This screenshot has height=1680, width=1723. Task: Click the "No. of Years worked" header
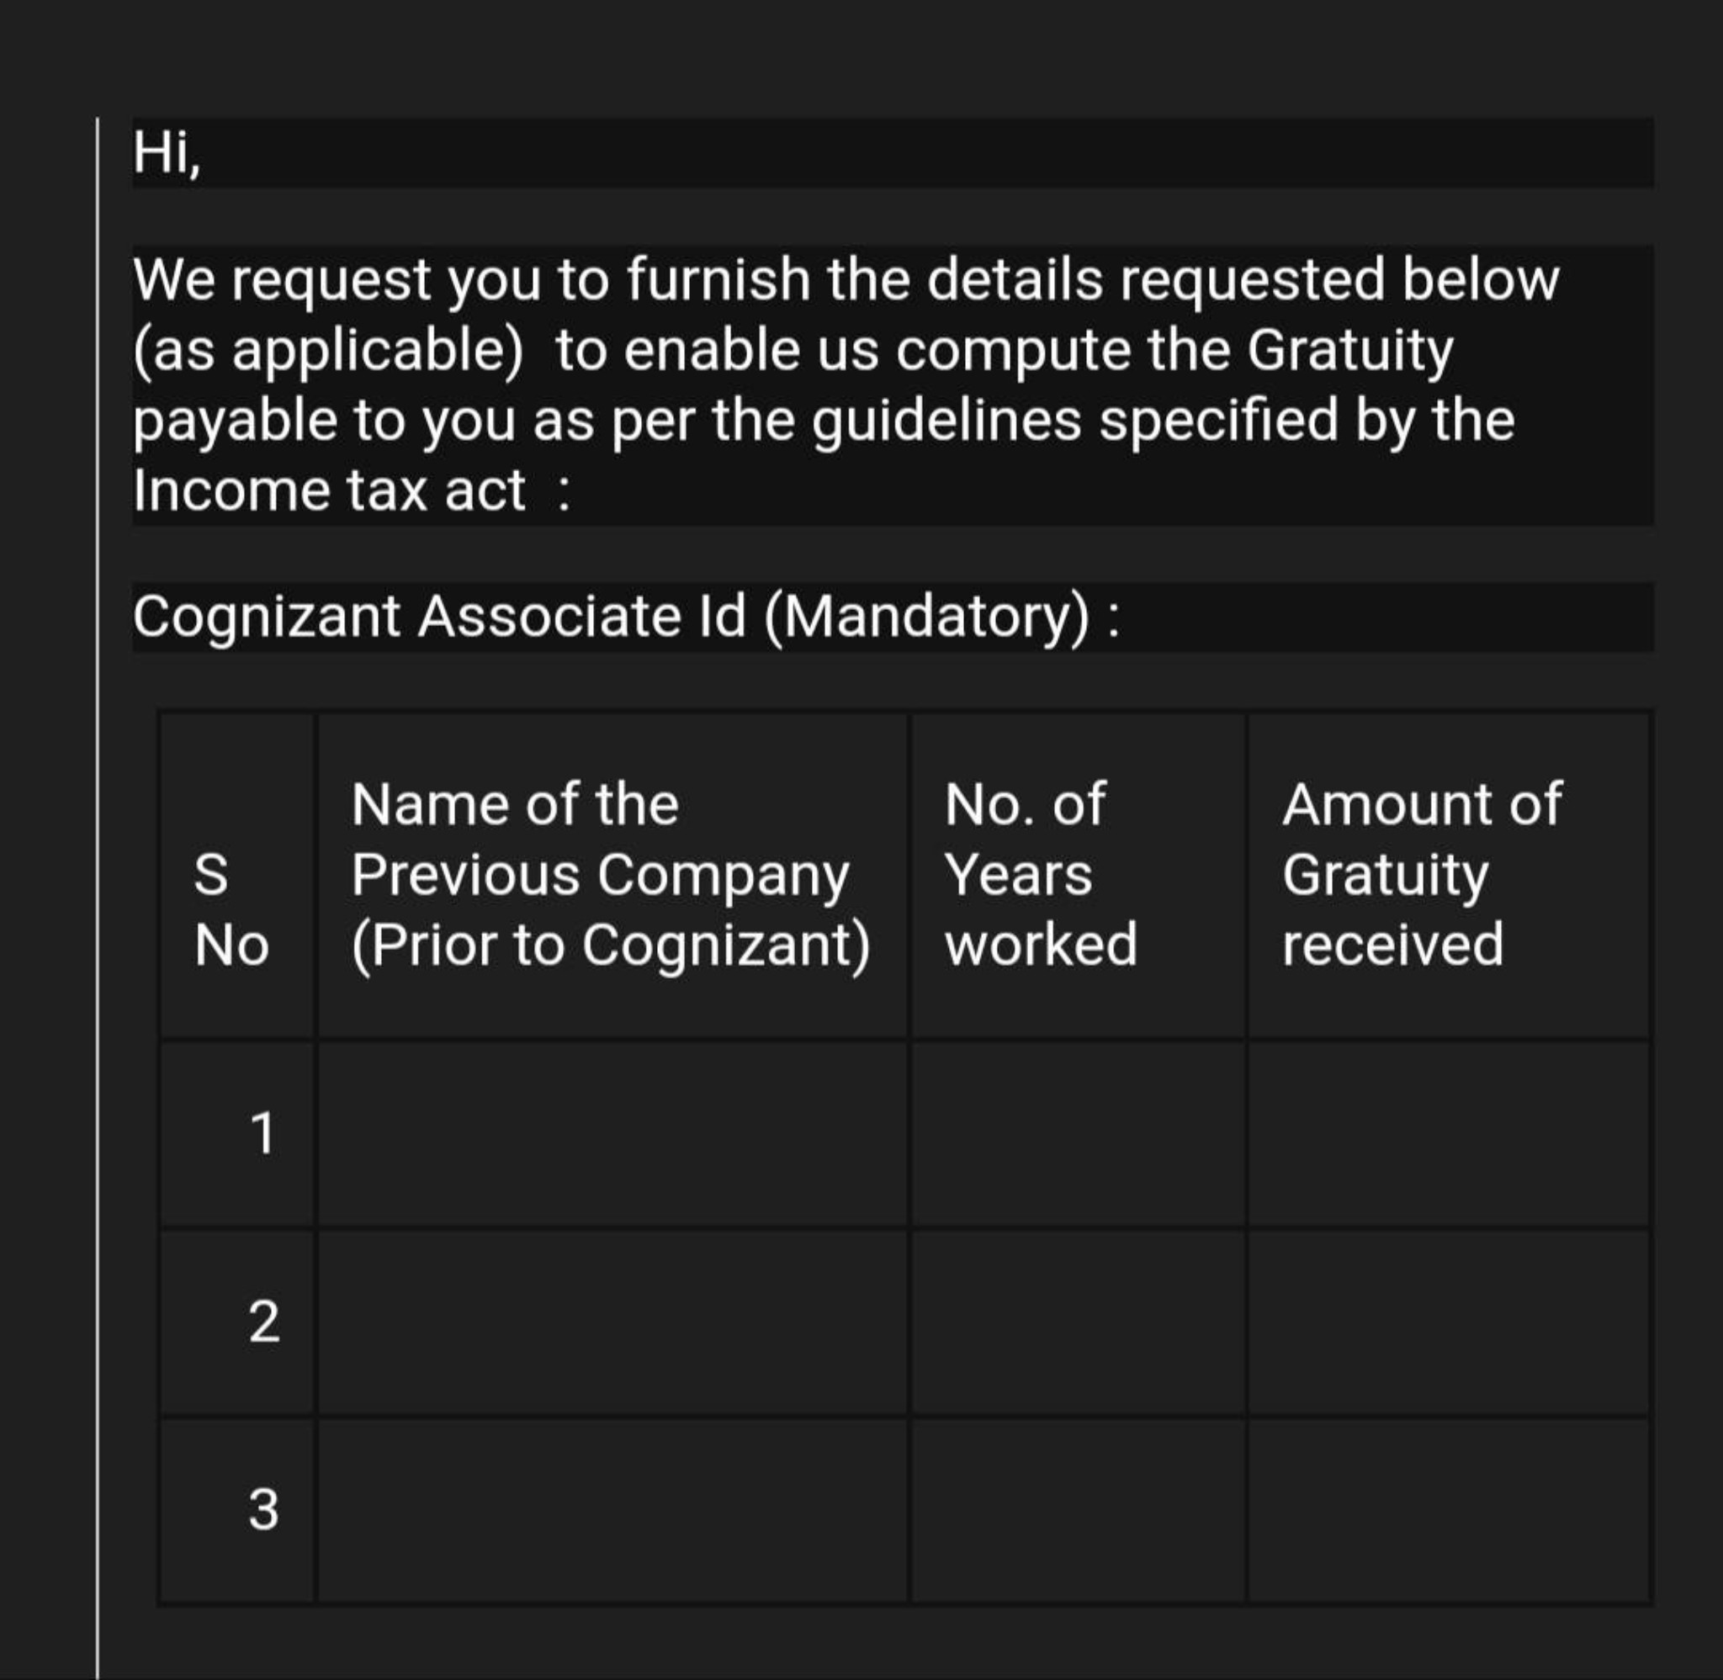coord(1078,875)
